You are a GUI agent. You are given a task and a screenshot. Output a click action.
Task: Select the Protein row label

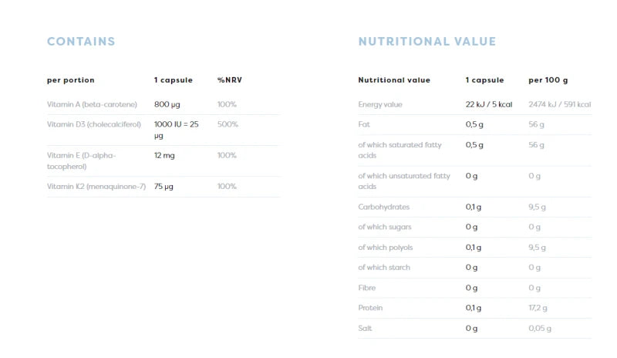pyautogui.click(x=370, y=308)
